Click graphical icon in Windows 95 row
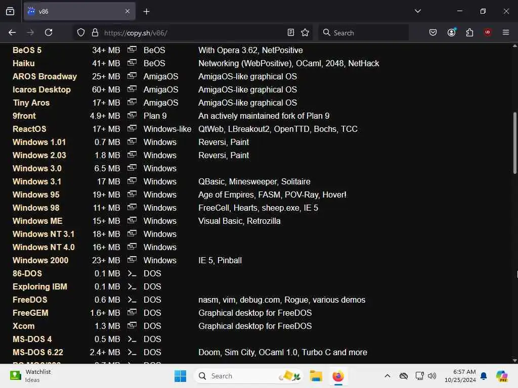518x388 pixels. 132,194
